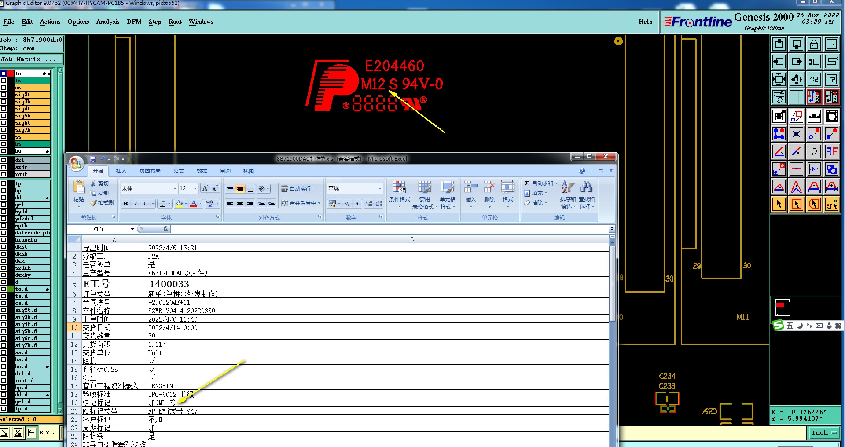This screenshot has height=447, width=845.
Task: Toggle visibility box of layer sig2t
Action: (4, 95)
